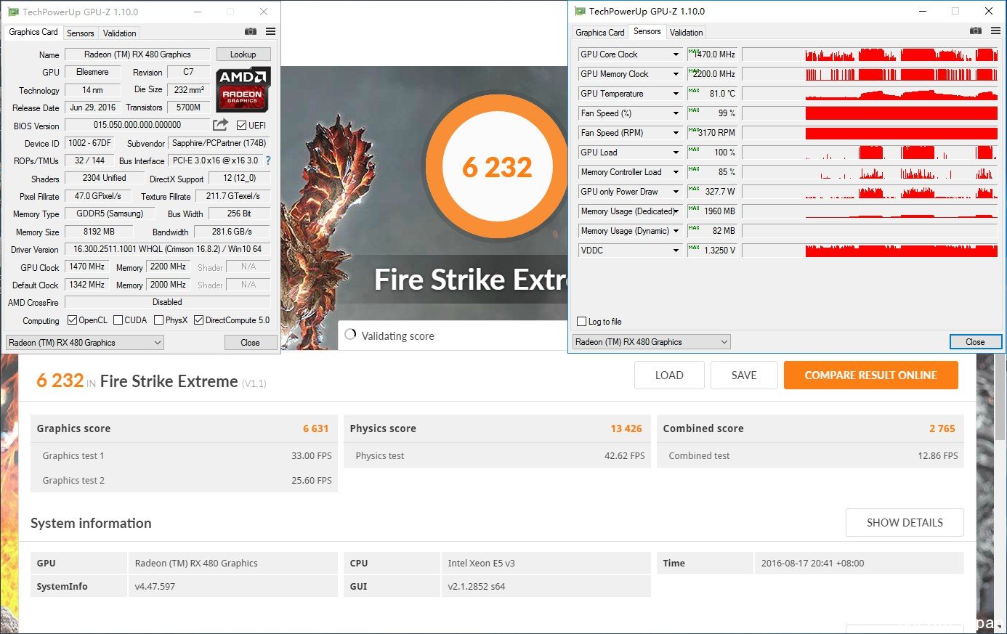Click the SAVE button in 3DMark

(x=744, y=375)
